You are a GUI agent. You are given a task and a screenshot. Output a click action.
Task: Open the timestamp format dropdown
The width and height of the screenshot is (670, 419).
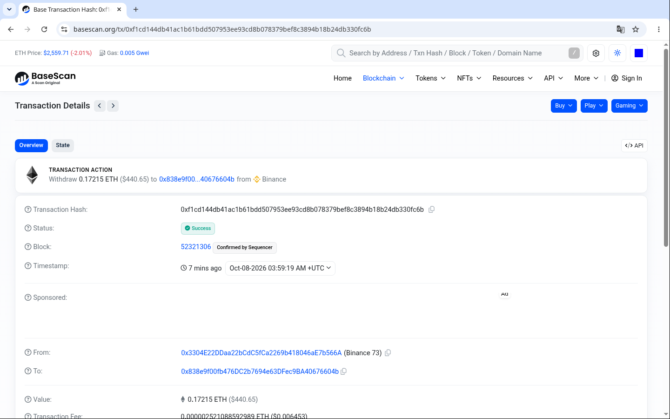pyautogui.click(x=280, y=268)
